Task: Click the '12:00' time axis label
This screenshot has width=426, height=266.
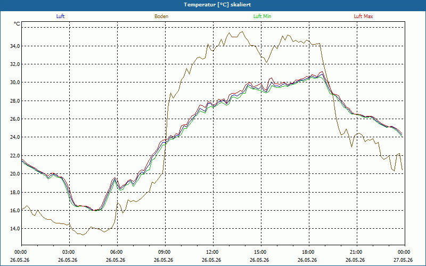Action: pyautogui.click(x=213, y=252)
